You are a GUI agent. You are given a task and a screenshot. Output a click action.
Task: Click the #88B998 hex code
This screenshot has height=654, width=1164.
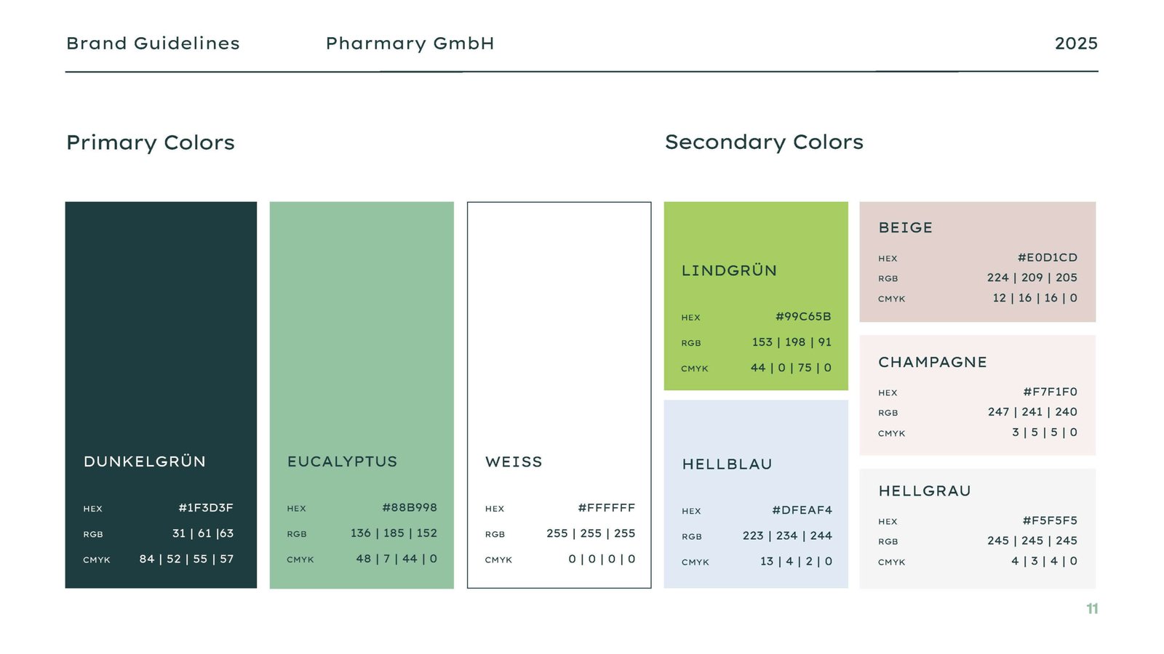(410, 508)
